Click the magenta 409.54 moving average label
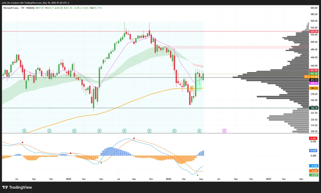 [x=314, y=83]
